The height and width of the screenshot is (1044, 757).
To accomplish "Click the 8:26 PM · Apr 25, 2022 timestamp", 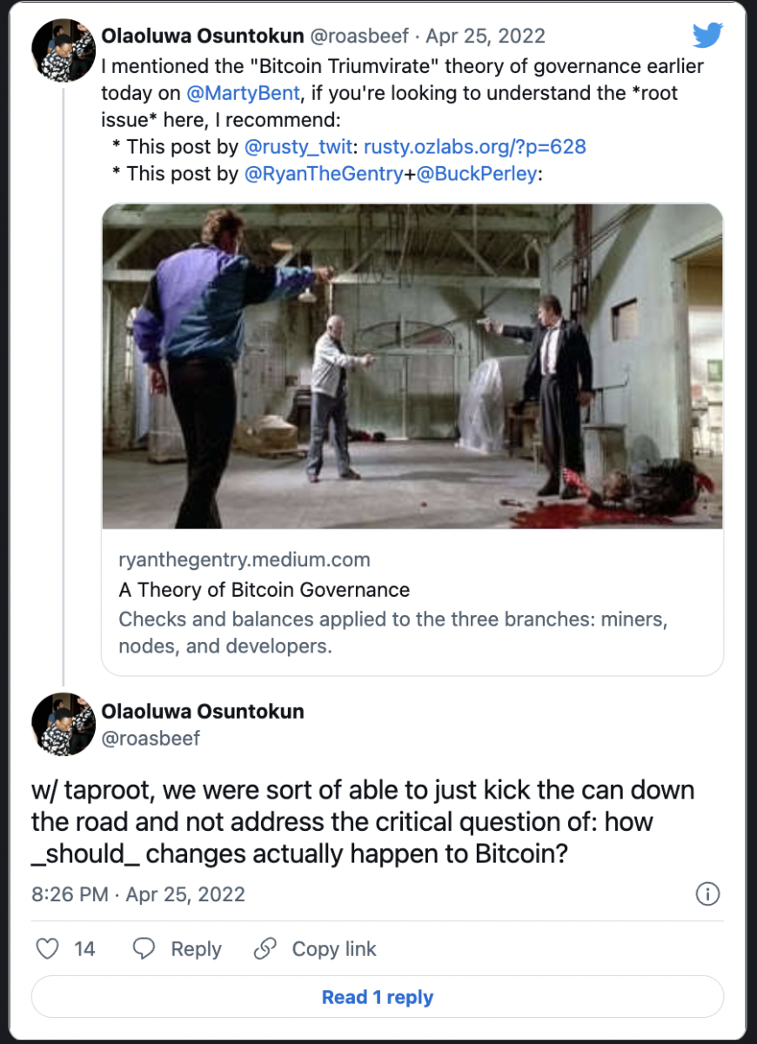I will click(138, 894).
